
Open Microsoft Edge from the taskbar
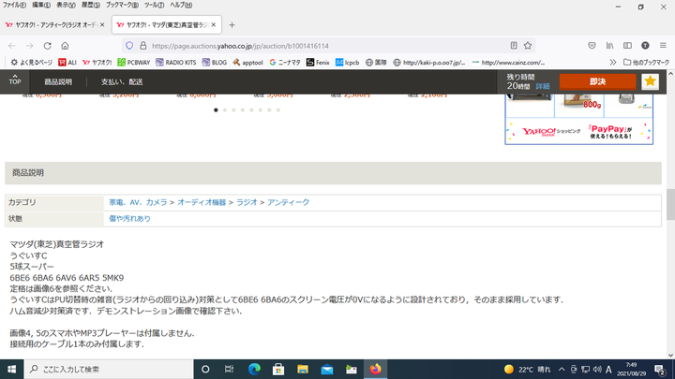(254, 369)
